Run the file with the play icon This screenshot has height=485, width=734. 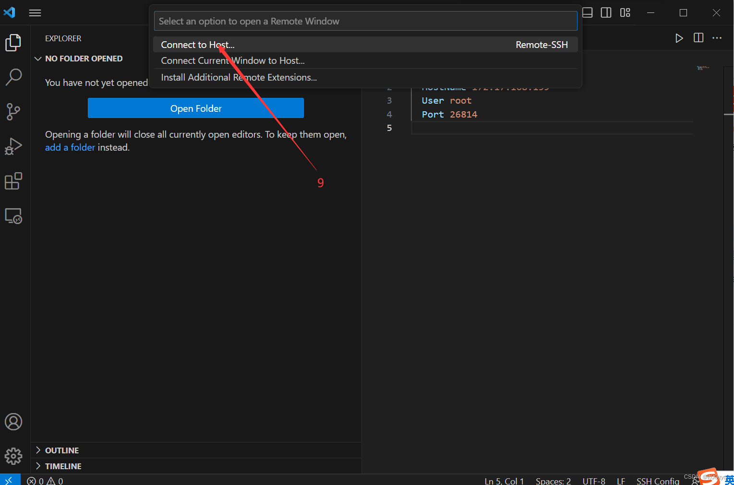tap(679, 38)
